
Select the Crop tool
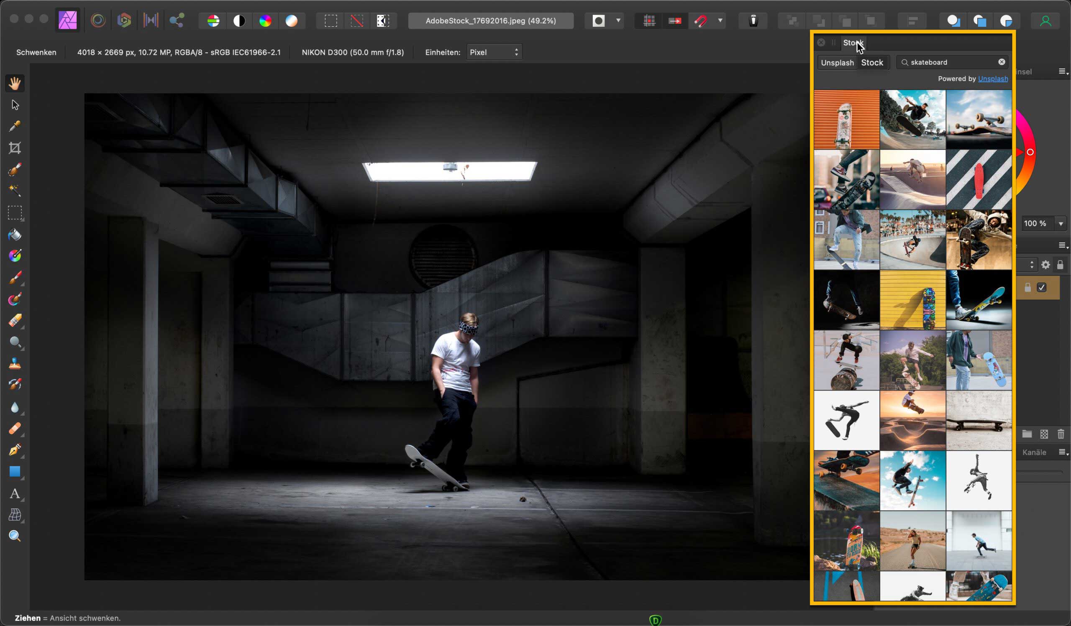[15, 148]
